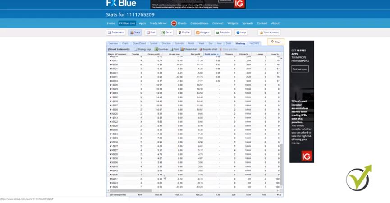
Task: Click the down arrow of the table's vertical scrollbar
Action: [x=281, y=187]
